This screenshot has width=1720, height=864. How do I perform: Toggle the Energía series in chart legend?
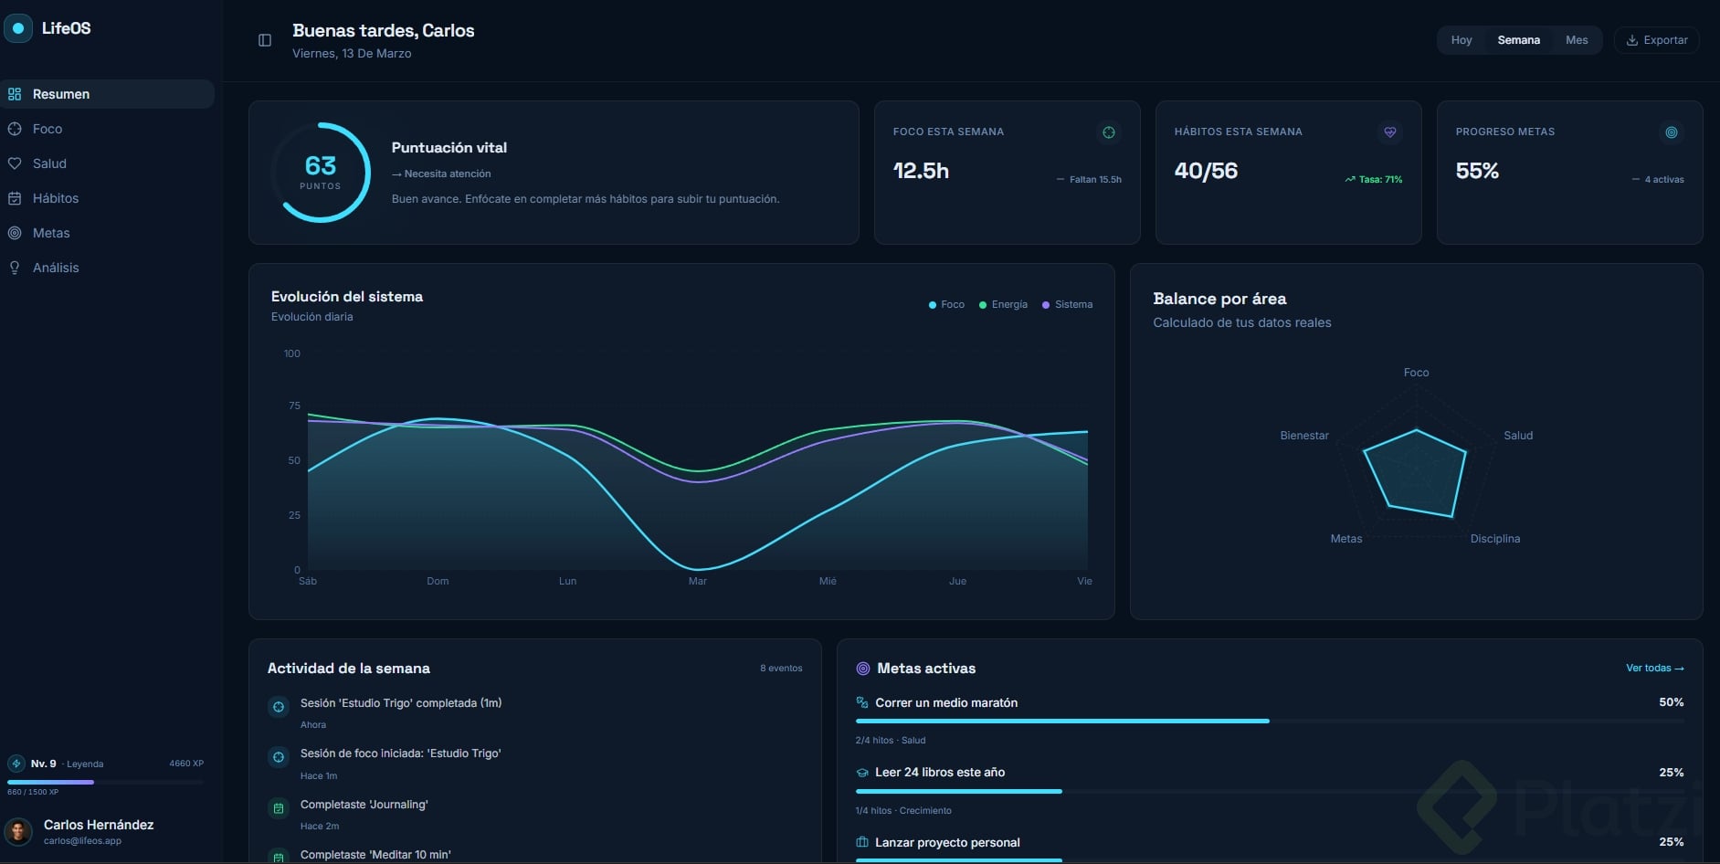point(1003,305)
